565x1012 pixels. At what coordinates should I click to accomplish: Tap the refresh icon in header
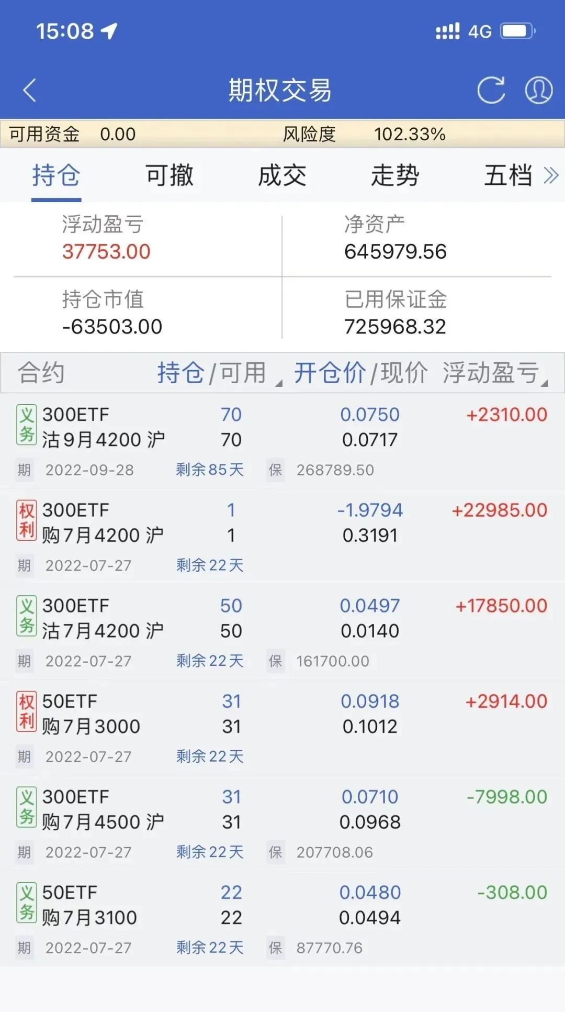pos(491,90)
